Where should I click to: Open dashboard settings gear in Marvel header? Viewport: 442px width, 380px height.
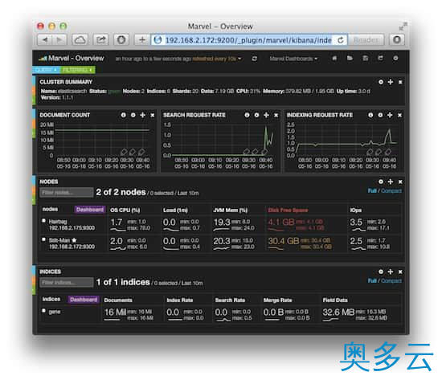point(395,58)
